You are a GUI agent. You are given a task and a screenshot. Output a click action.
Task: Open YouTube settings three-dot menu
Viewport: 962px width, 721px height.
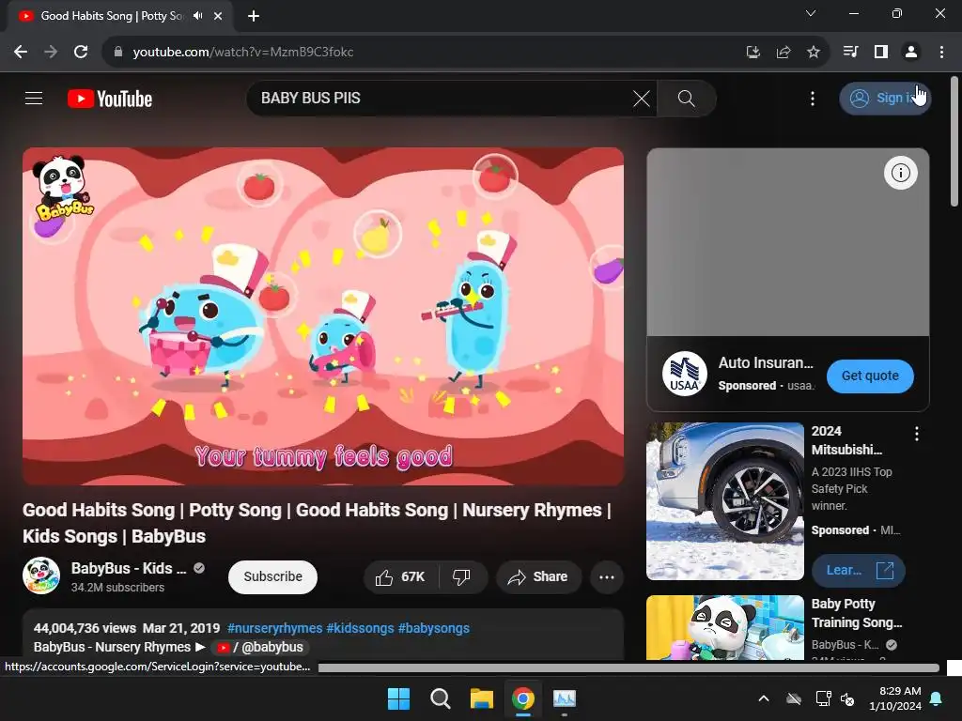click(x=813, y=98)
